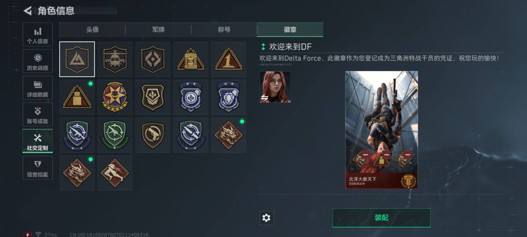Go back with the arrow beside 角色信息
Image resolution: width=527 pixels, height=237 pixels.
[x=27, y=11]
